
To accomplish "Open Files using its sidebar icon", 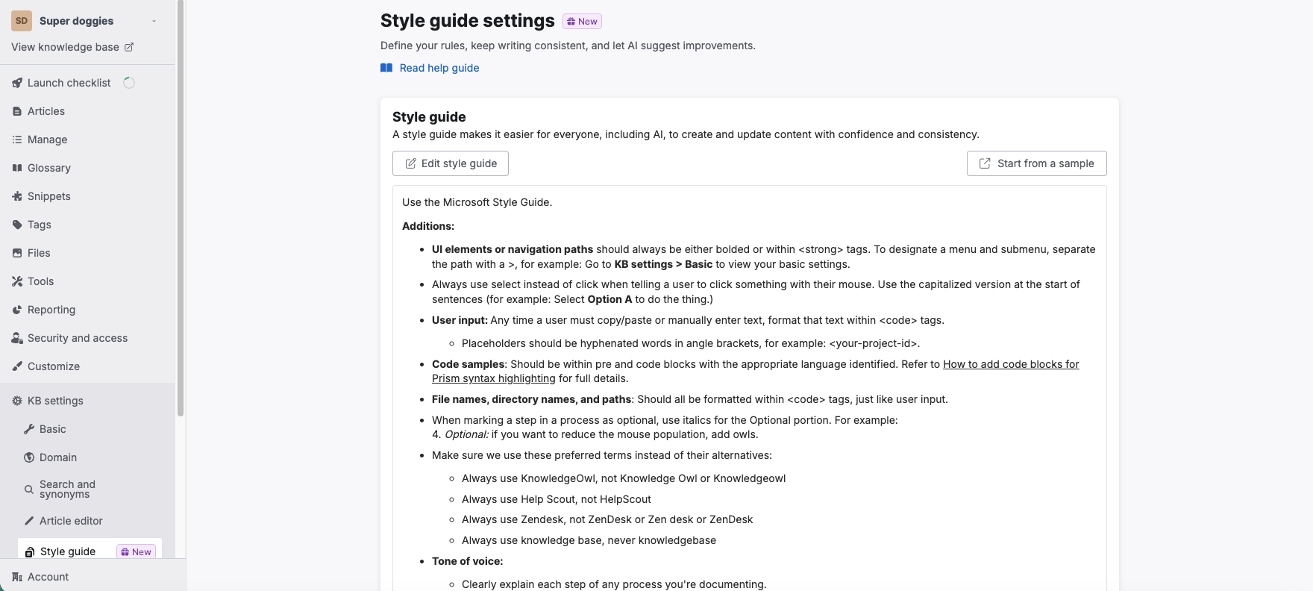I will click(17, 253).
